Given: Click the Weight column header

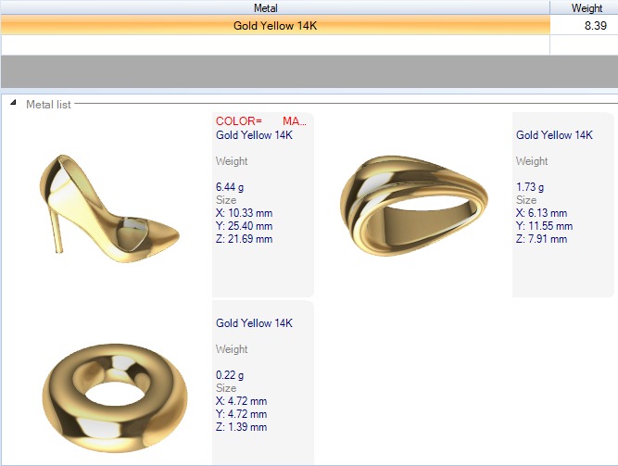Looking at the screenshot, I should point(586,8).
